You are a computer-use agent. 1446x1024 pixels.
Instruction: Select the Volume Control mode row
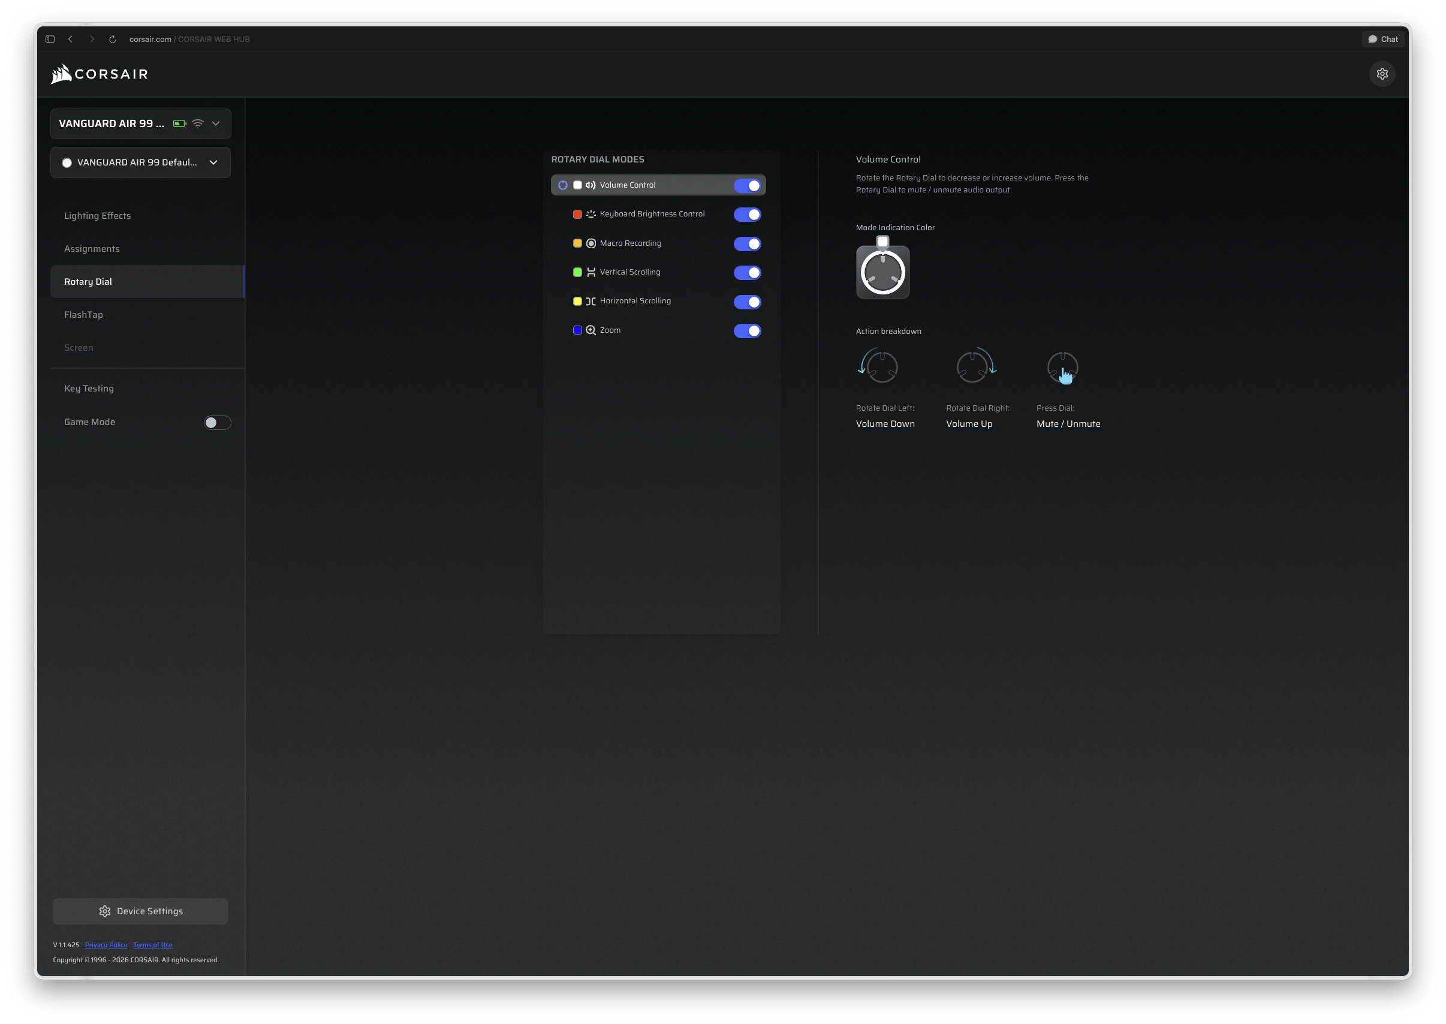pyautogui.click(x=658, y=185)
